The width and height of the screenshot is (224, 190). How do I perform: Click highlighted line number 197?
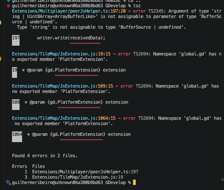[16, 38]
